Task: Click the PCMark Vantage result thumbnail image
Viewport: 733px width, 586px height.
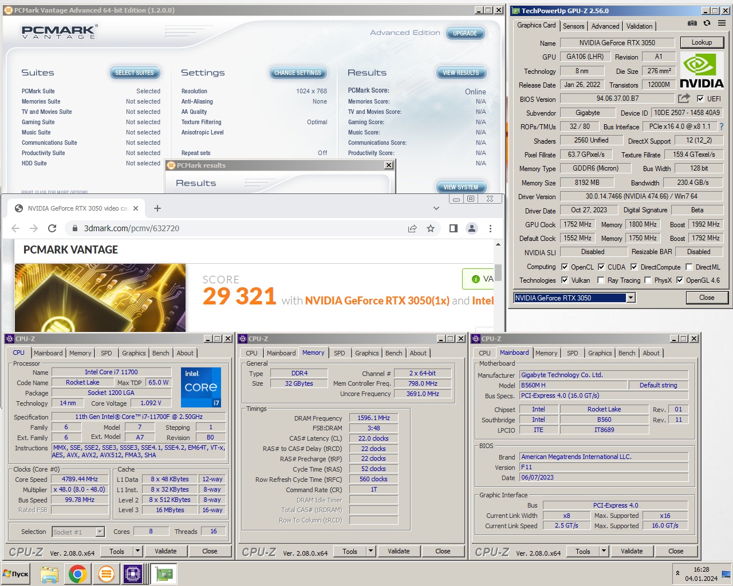Action: pos(100,297)
